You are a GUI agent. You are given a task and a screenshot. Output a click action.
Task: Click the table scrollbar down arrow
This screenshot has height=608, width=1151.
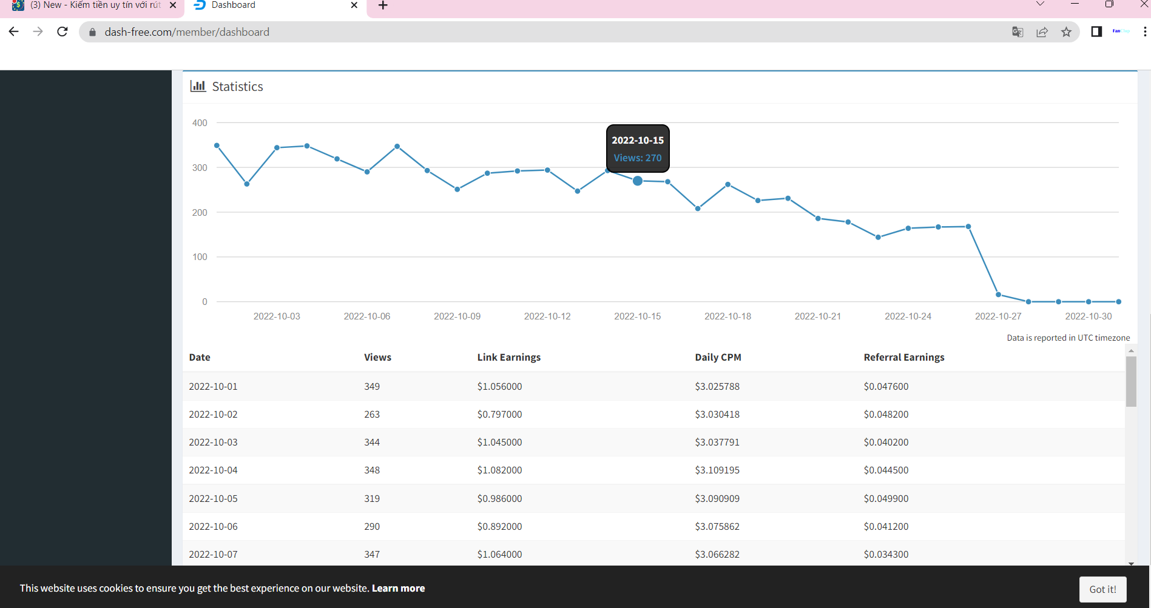coord(1131,563)
